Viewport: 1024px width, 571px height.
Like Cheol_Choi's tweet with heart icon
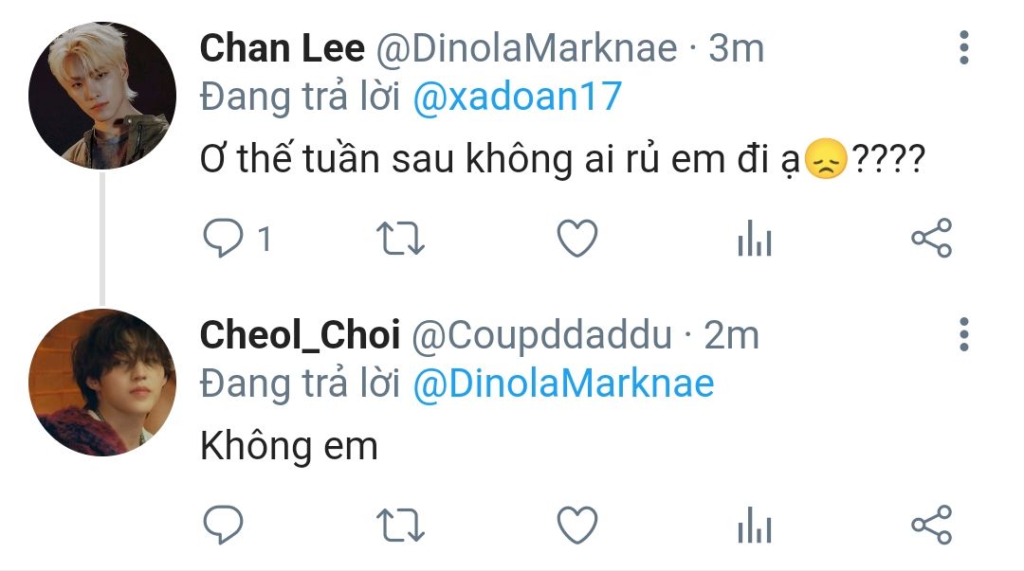tap(577, 526)
